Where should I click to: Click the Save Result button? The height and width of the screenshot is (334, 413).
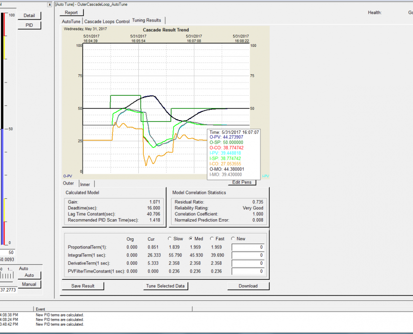coord(83,286)
